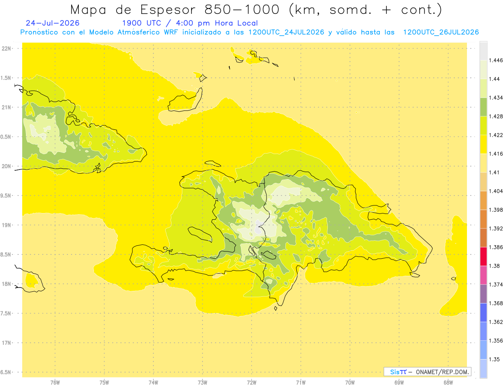Click the 74W longitude axis label
This screenshot has height=388, width=503.
153,382
